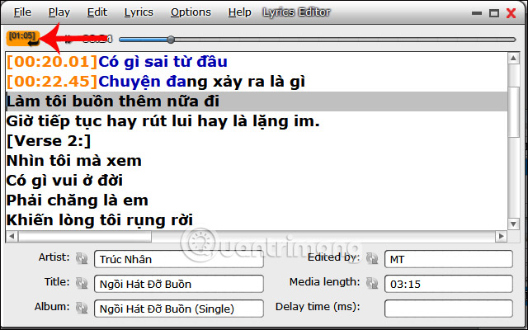Image resolution: width=528 pixels, height=330 pixels.
Task: Open the Options menu
Action: (191, 12)
